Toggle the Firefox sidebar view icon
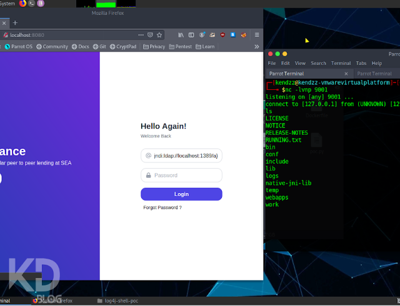400x306 pixels. click(x=191, y=35)
